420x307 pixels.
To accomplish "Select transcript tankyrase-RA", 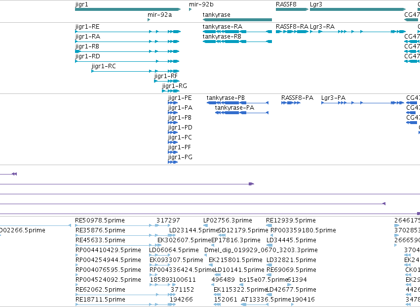I will pyautogui.click(x=237, y=32).
